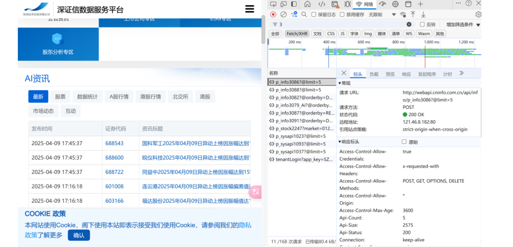The image size is (513, 247).
Task: Toggle device emulation icon in DevTools
Action: pyautogui.click(x=284, y=4)
